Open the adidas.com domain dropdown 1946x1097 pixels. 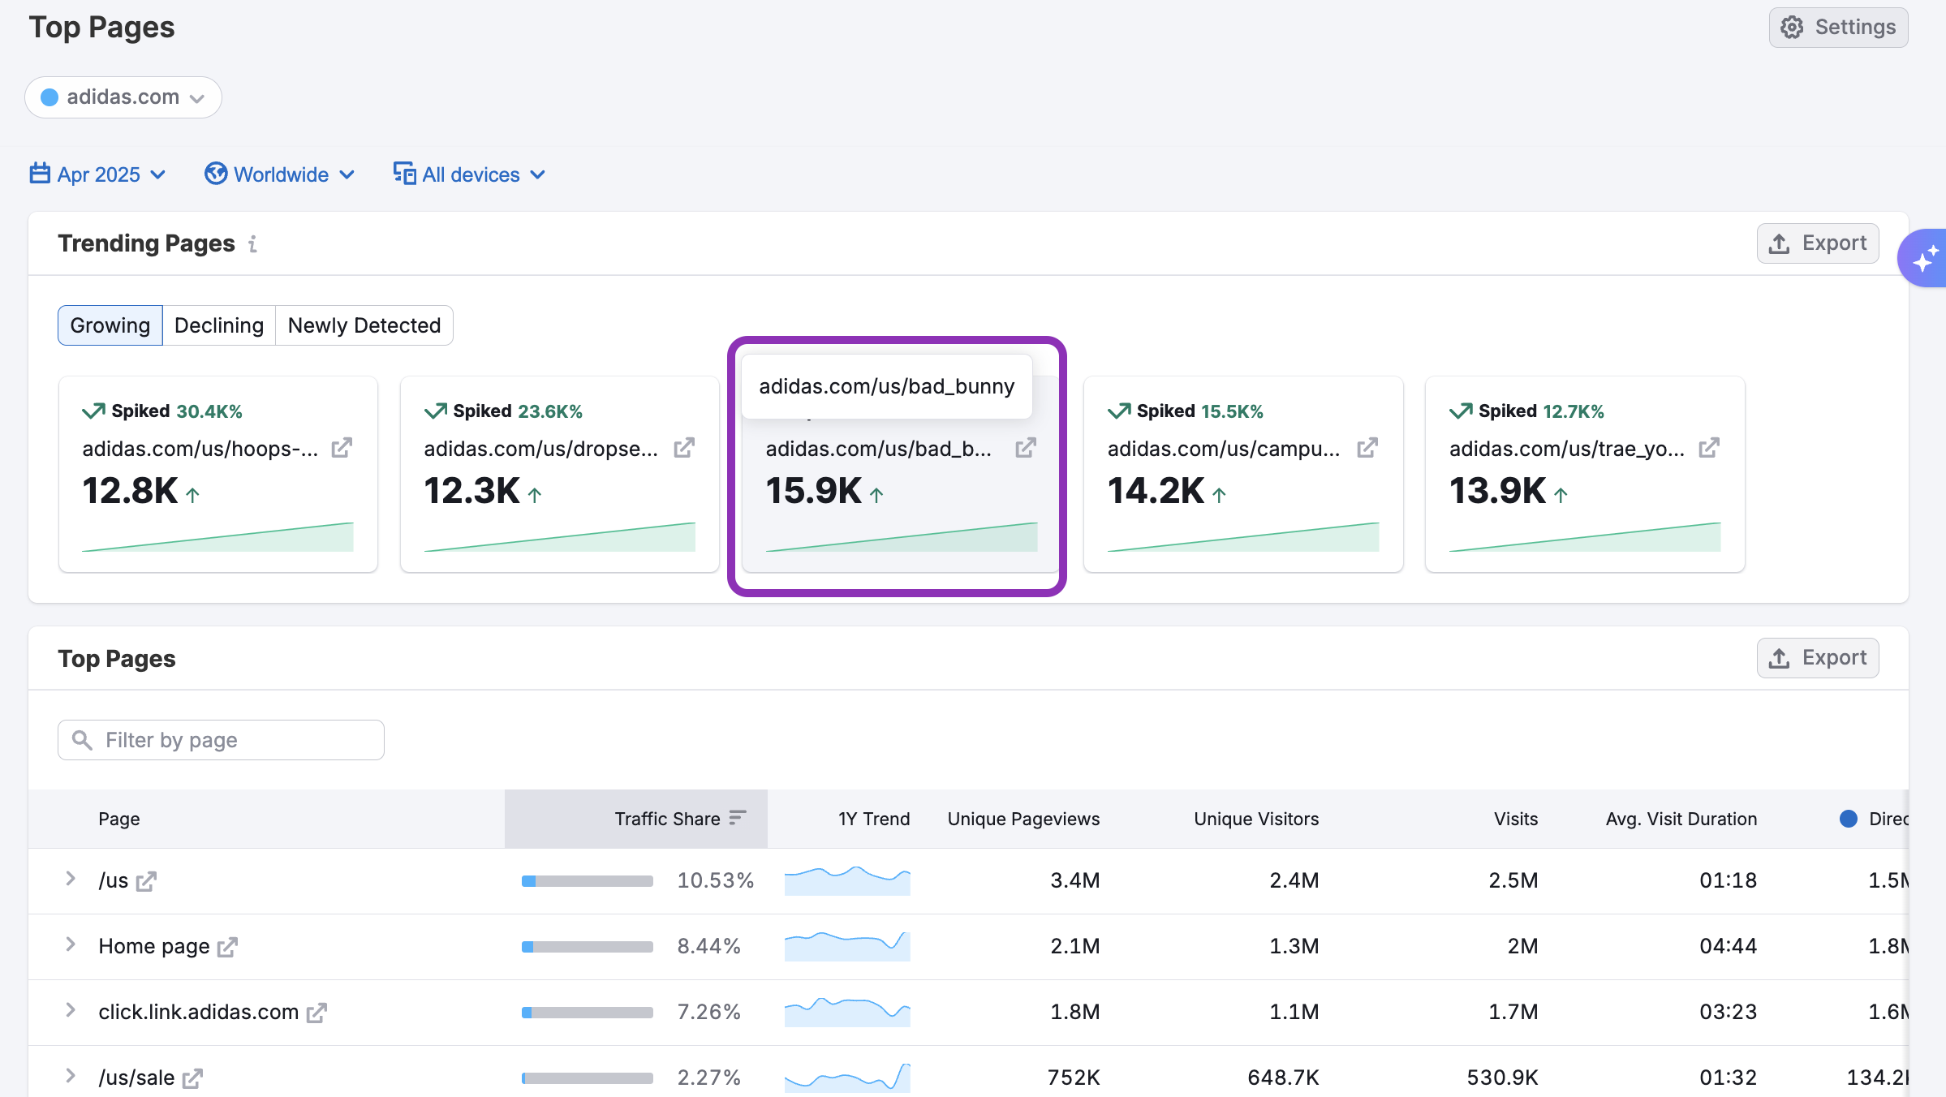(123, 97)
